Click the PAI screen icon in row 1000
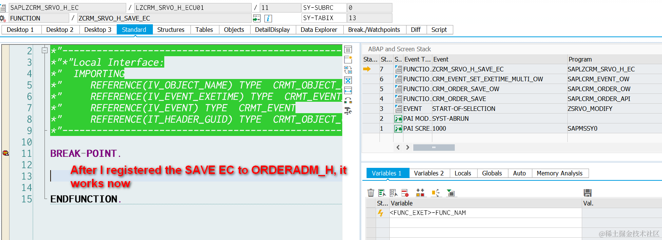Image resolution: width=662 pixels, height=240 pixels. pos(398,128)
